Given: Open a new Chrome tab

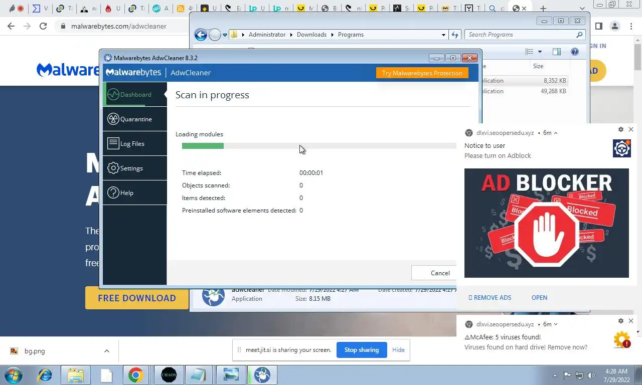Looking at the screenshot, I should (543, 9).
